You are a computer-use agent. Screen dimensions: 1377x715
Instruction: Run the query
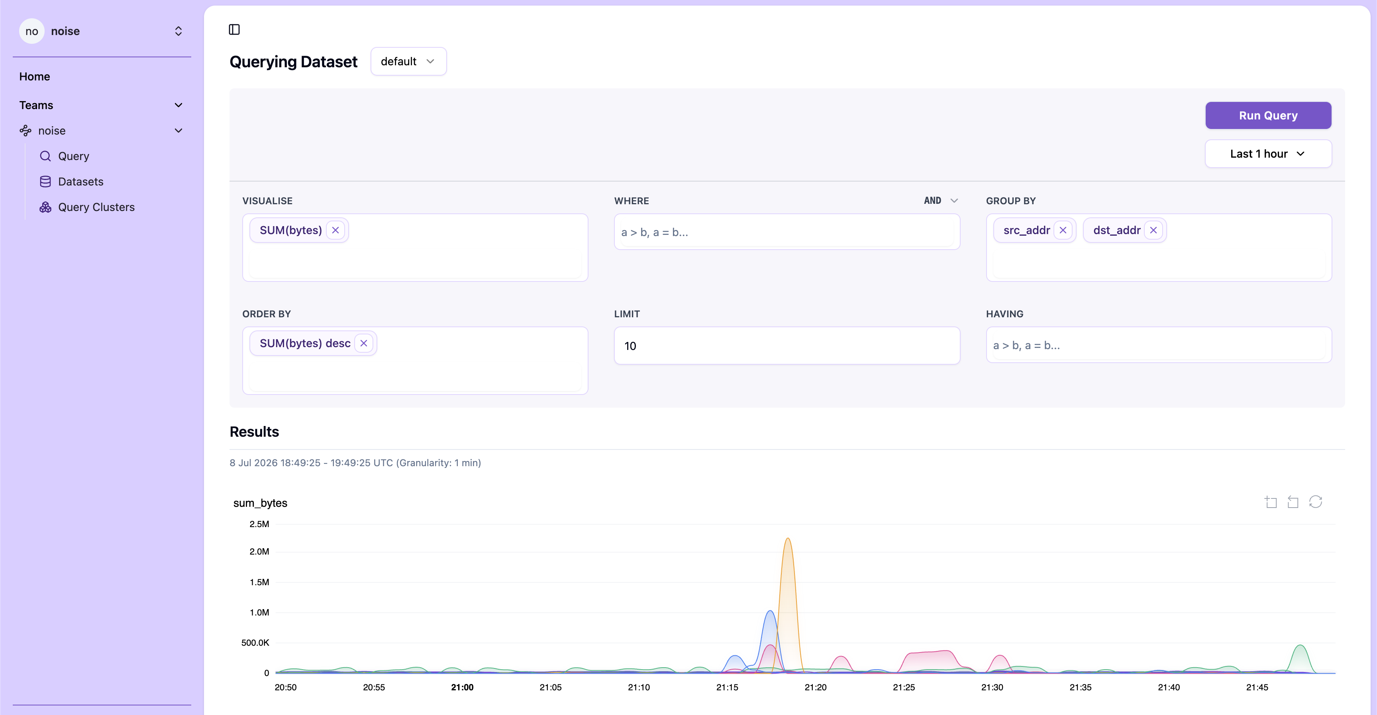(1268, 115)
